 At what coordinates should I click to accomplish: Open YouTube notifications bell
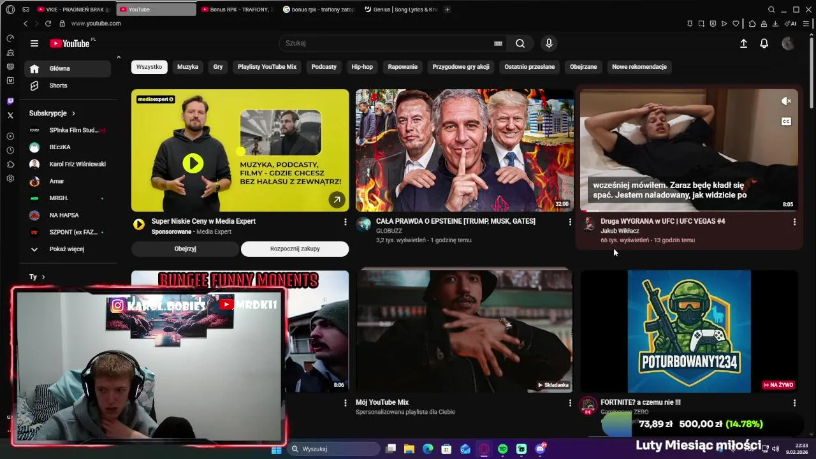(764, 43)
